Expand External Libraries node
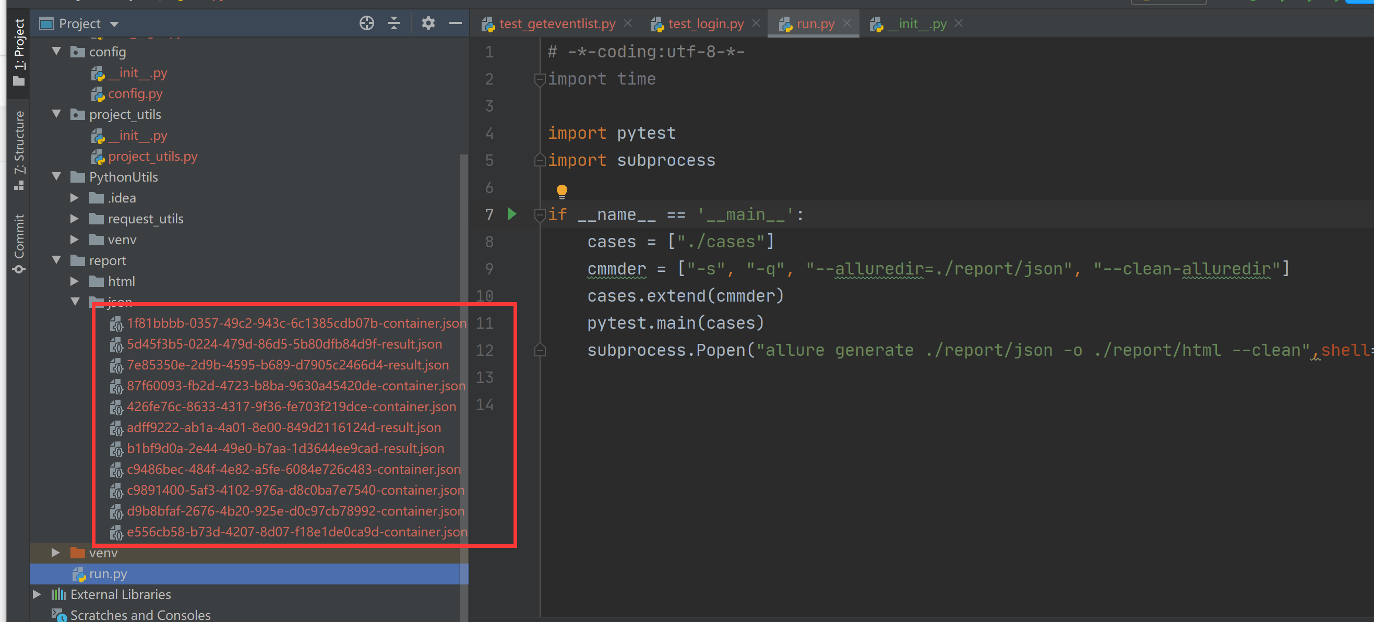Viewport: 1374px width, 622px height. 37,594
